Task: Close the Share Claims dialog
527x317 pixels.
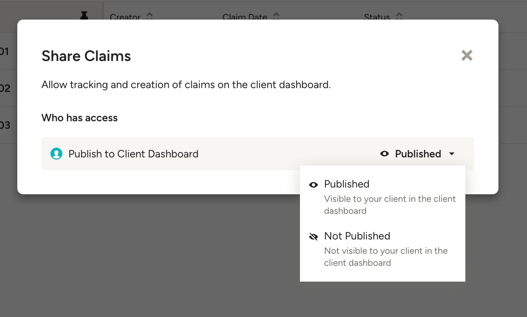Action: pyautogui.click(x=467, y=56)
